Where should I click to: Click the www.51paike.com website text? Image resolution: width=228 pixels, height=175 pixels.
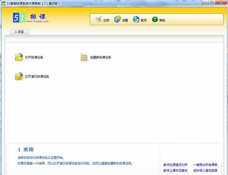tap(37, 21)
